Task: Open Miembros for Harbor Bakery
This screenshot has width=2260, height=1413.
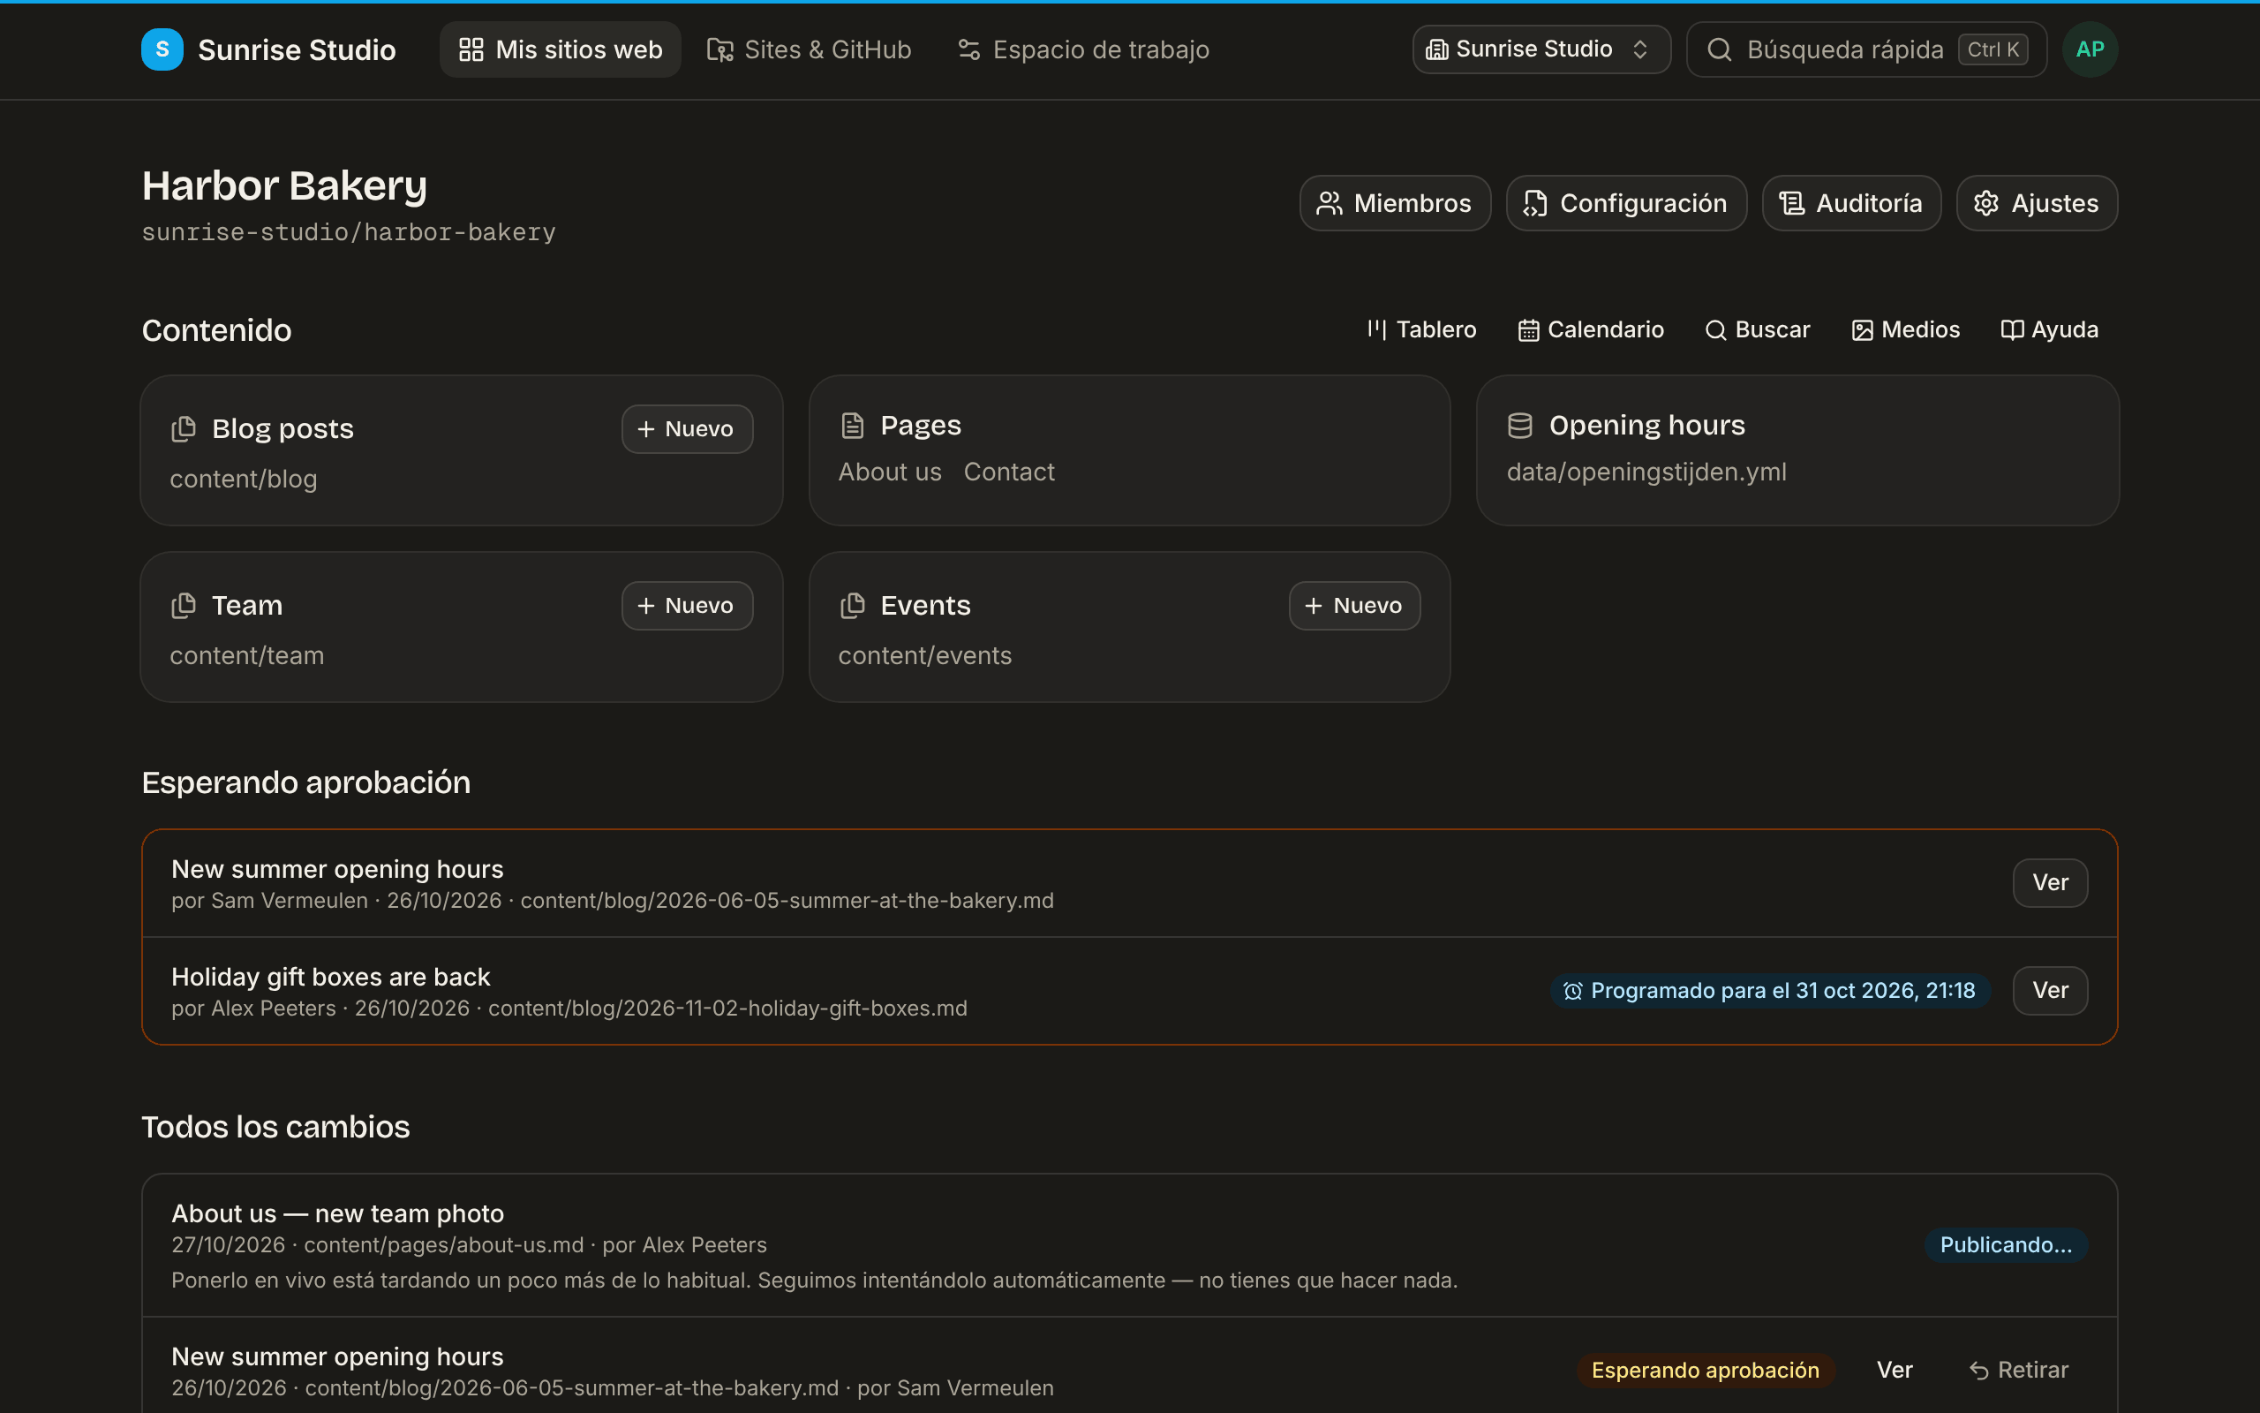Action: click(1394, 203)
